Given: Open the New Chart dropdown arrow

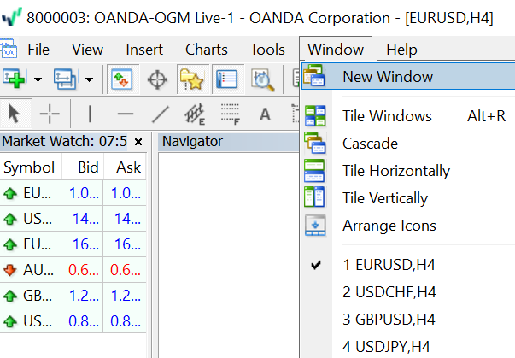Looking at the screenshot, I should (x=38, y=79).
